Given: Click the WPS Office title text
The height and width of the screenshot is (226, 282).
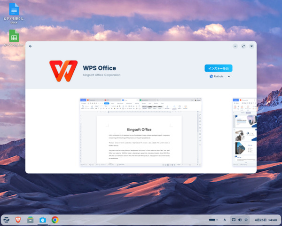Looking at the screenshot, I should [x=100, y=68].
